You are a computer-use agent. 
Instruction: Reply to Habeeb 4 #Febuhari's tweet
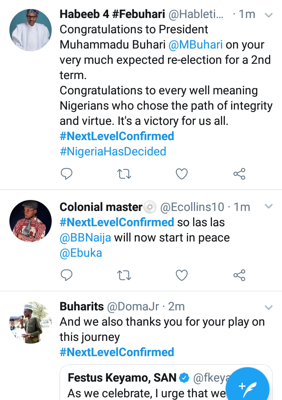[67, 173]
